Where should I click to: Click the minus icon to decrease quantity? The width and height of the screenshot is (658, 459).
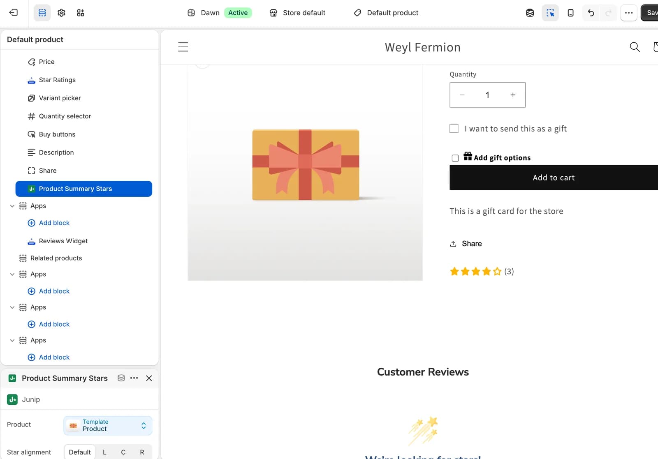(x=462, y=95)
